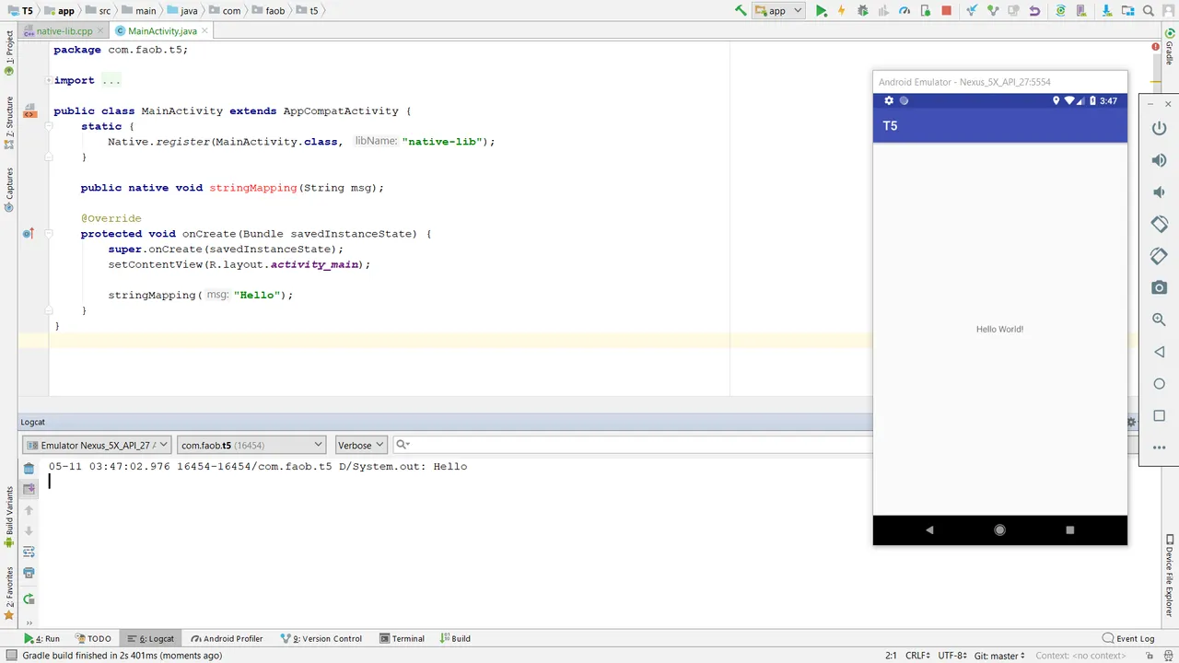The width and height of the screenshot is (1179, 663).
Task: Toggle soft-wrap icon in Logcat
Action: tap(29, 552)
